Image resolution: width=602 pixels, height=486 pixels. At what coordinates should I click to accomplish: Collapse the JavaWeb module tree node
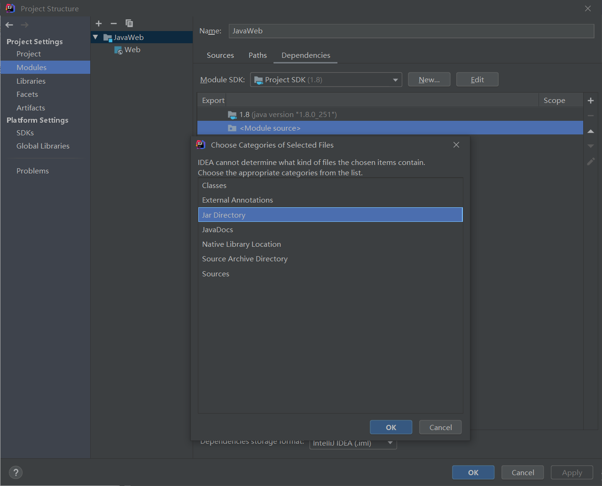coord(96,37)
